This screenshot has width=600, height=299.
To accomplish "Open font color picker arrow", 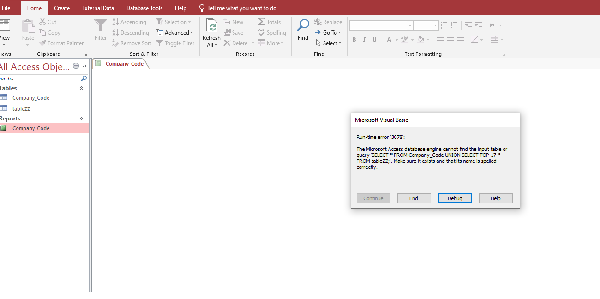I will (396, 40).
